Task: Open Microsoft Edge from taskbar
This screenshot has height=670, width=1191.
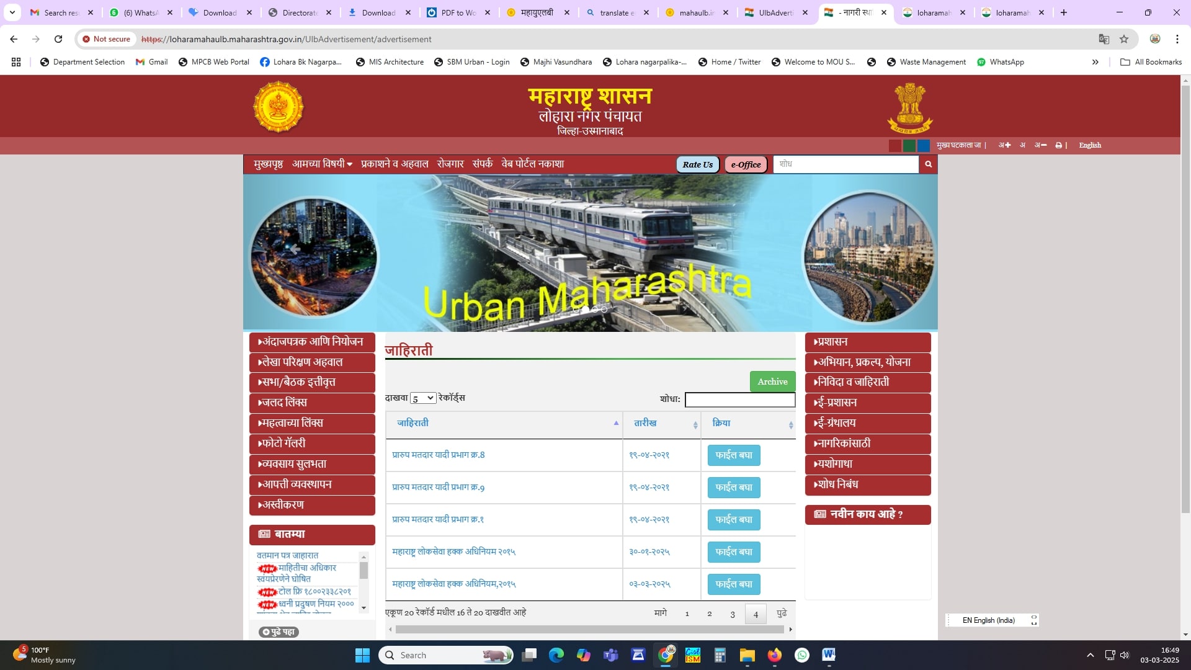Action: [x=556, y=655]
